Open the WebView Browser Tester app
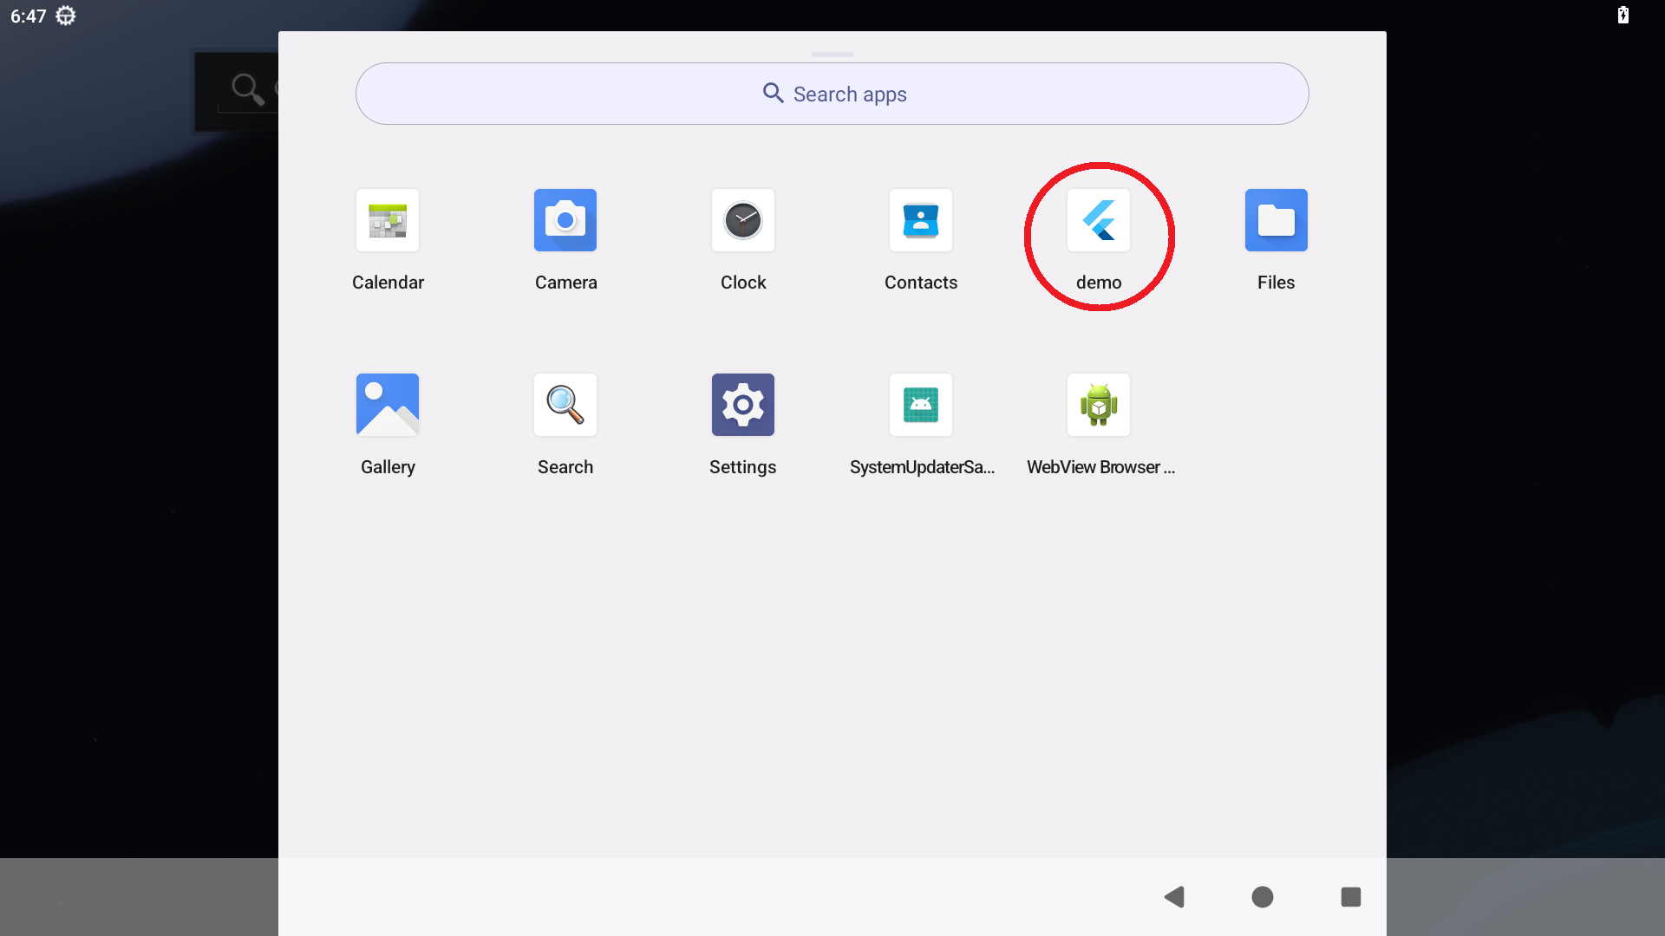The image size is (1665, 936). pyautogui.click(x=1099, y=406)
